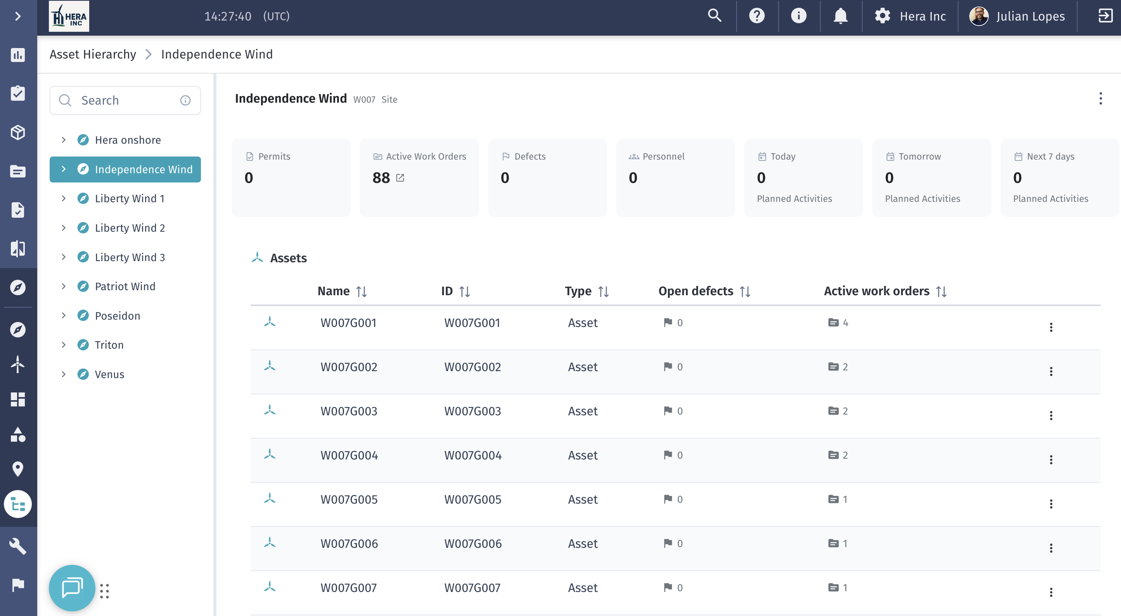
Task: Open the document checkmark sidebar icon
Action: [x=18, y=210]
